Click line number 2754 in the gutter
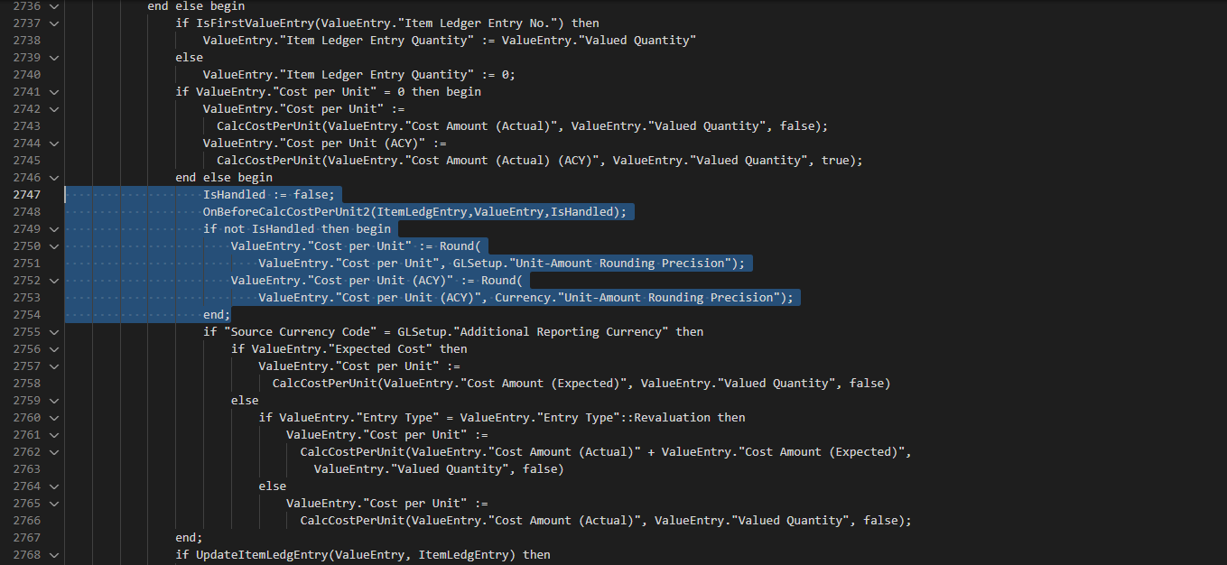The width and height of the screenshot is (1227, 565). 29,314
